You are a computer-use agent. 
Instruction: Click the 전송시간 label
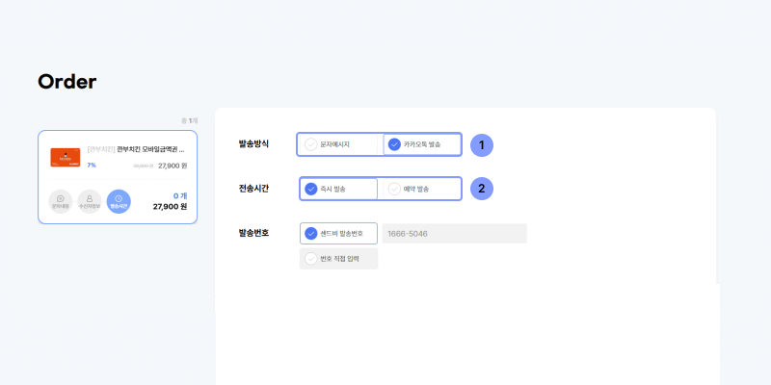click(x=253, y=188)
